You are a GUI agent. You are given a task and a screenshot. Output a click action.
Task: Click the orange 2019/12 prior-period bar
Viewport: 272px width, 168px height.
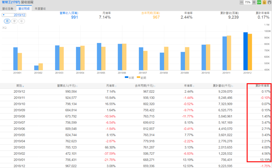coord(250,52)
